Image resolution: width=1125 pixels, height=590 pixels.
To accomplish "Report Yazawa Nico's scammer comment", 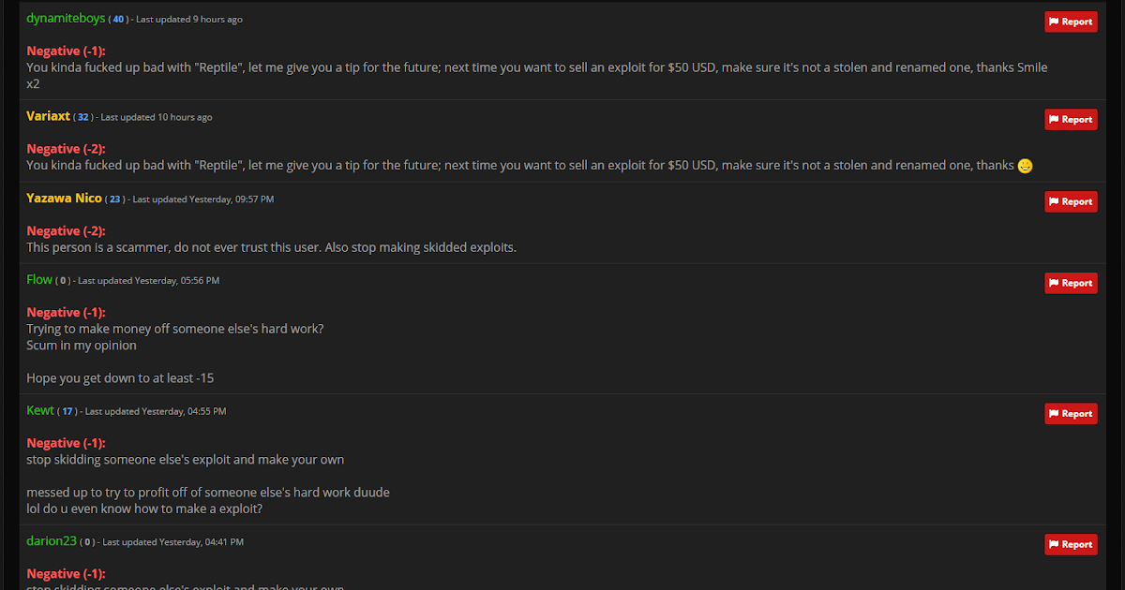I will point(1071,201).
